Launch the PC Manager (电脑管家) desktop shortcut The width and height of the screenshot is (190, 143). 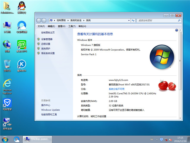[x=7, y=104]
